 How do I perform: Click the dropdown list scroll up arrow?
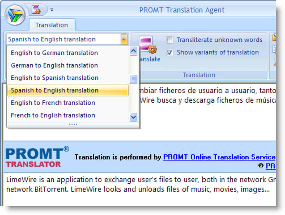coord(133,51)
